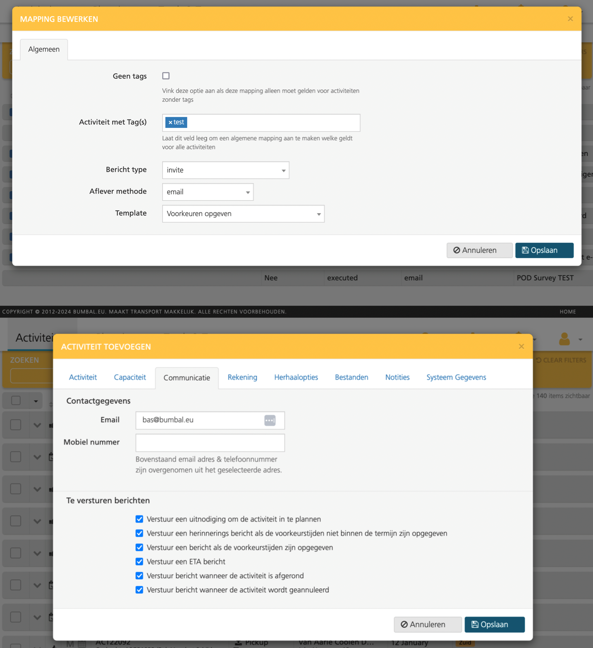Open the Aflever methode dropdown showing email
The height and width of the screenshot is (648, 593).
[x=208, y=192]
